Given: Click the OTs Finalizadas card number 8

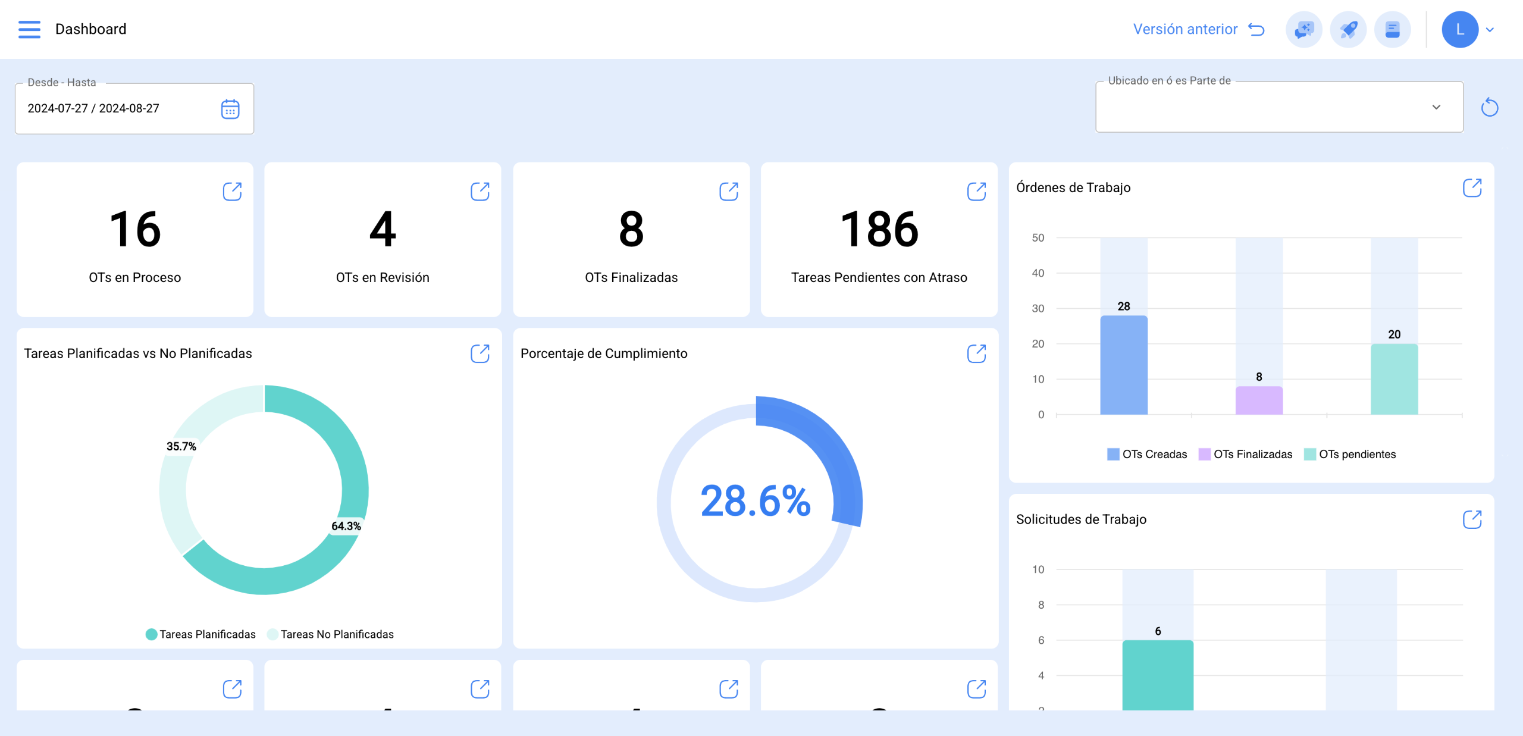Looking at the screenshot, I should (631, 230).
